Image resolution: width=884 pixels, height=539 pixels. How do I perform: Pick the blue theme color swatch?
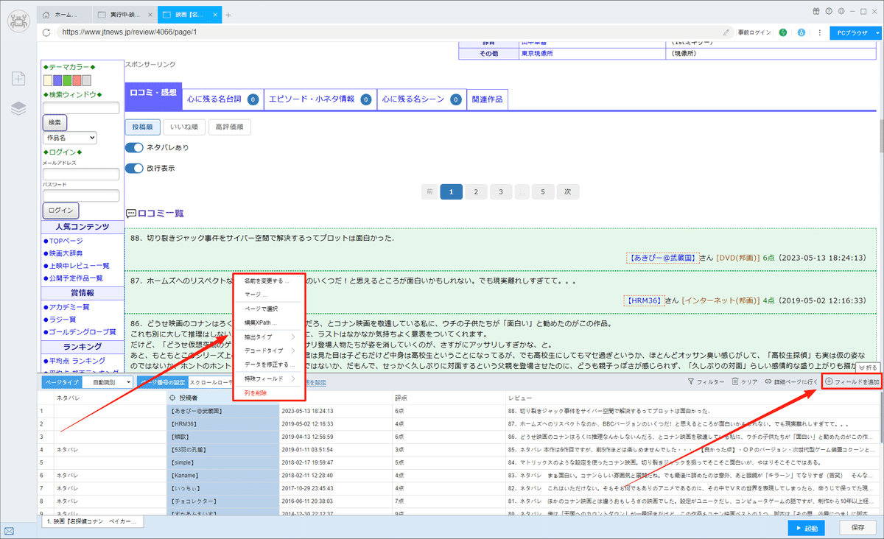(57, 80)
